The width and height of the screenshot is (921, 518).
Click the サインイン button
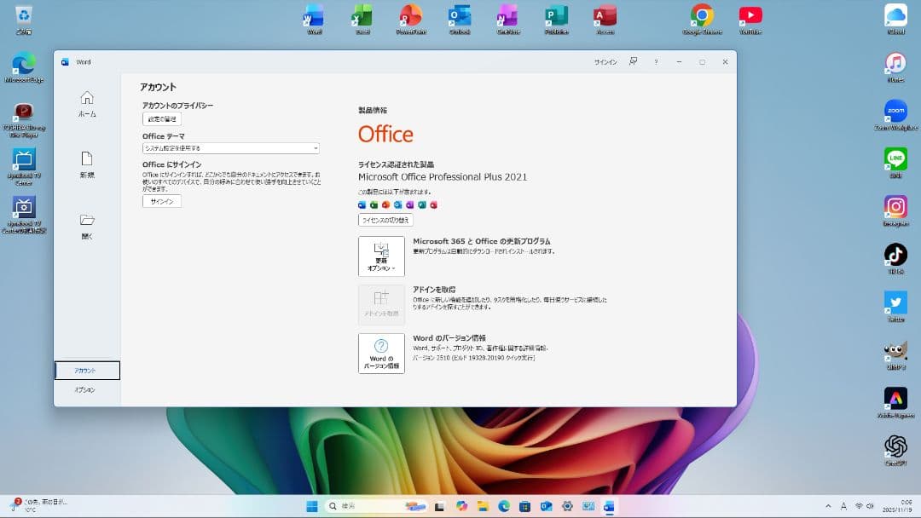161,201
